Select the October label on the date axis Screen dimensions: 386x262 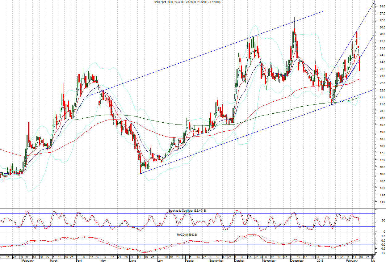[239, 260]
